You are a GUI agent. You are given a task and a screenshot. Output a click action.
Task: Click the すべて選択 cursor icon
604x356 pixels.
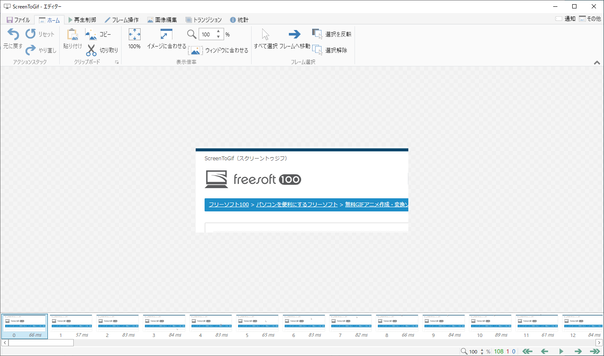(x=266, y=34)
